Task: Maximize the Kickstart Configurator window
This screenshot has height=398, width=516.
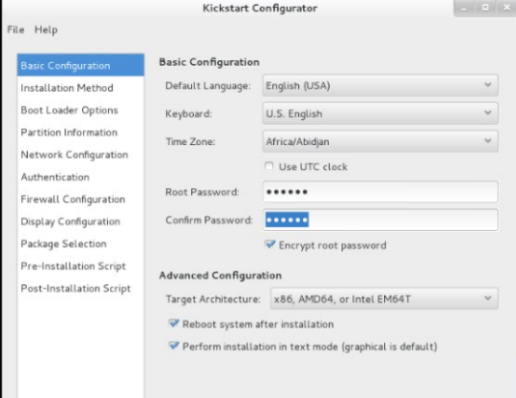Action: [x=485, y=8]
